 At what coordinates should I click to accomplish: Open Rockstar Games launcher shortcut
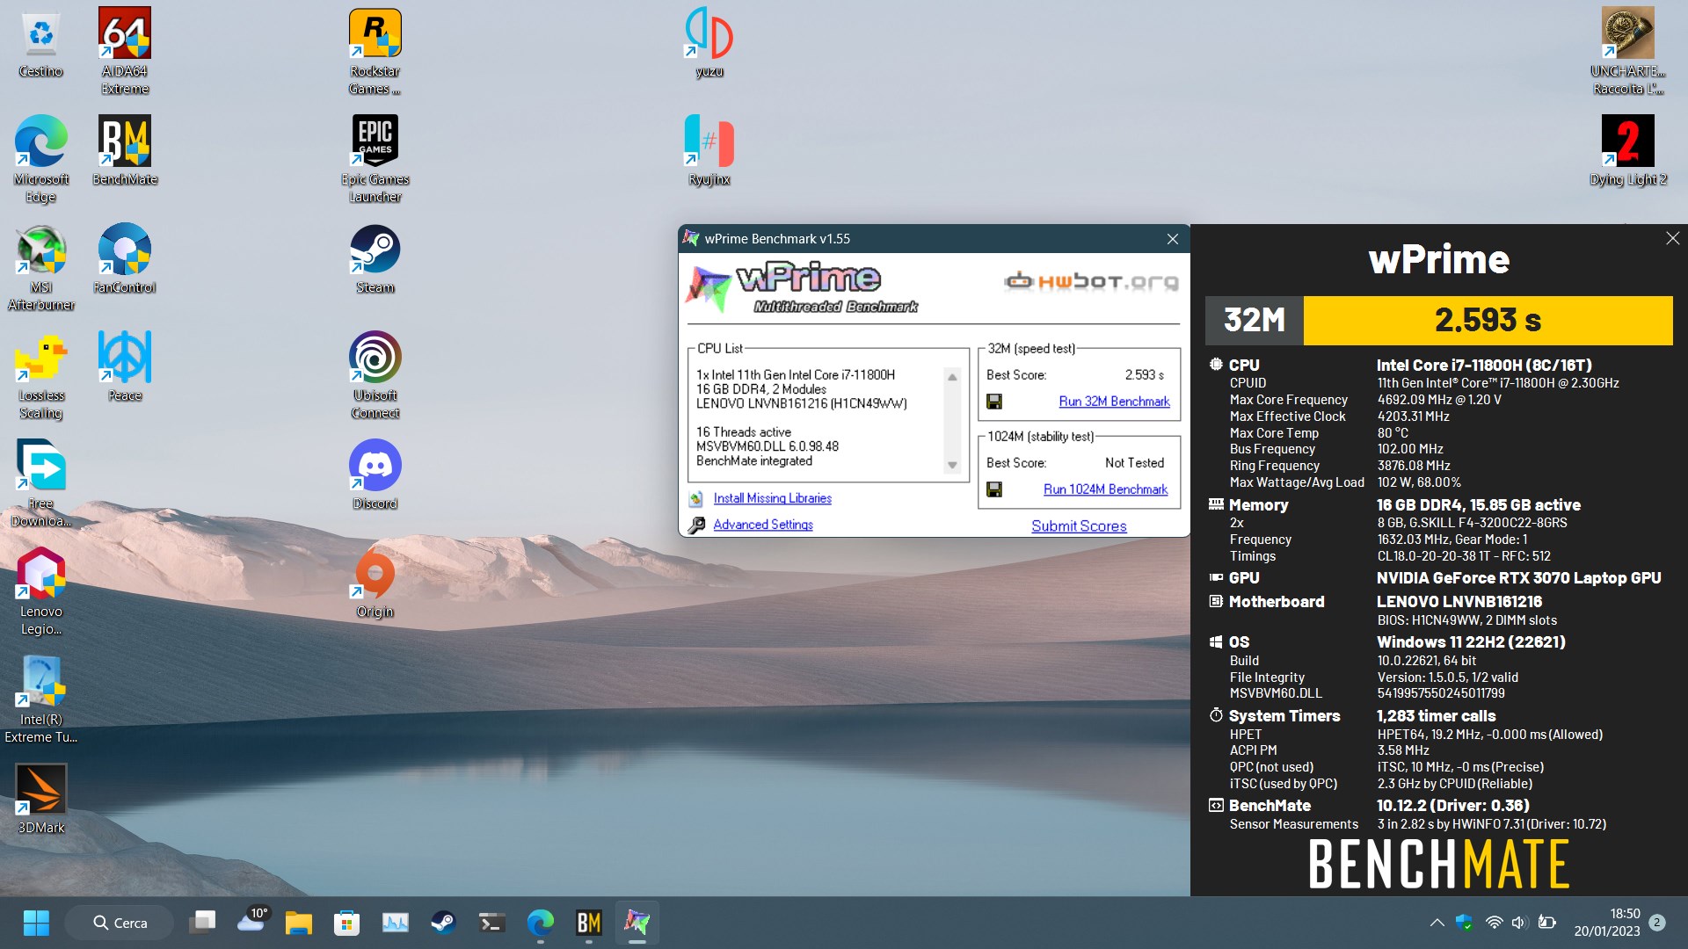pyautogui.click(x=375, y=52)
